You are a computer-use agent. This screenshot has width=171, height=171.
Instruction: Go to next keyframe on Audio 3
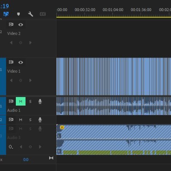pyautogui.click(x=40, y=147)
